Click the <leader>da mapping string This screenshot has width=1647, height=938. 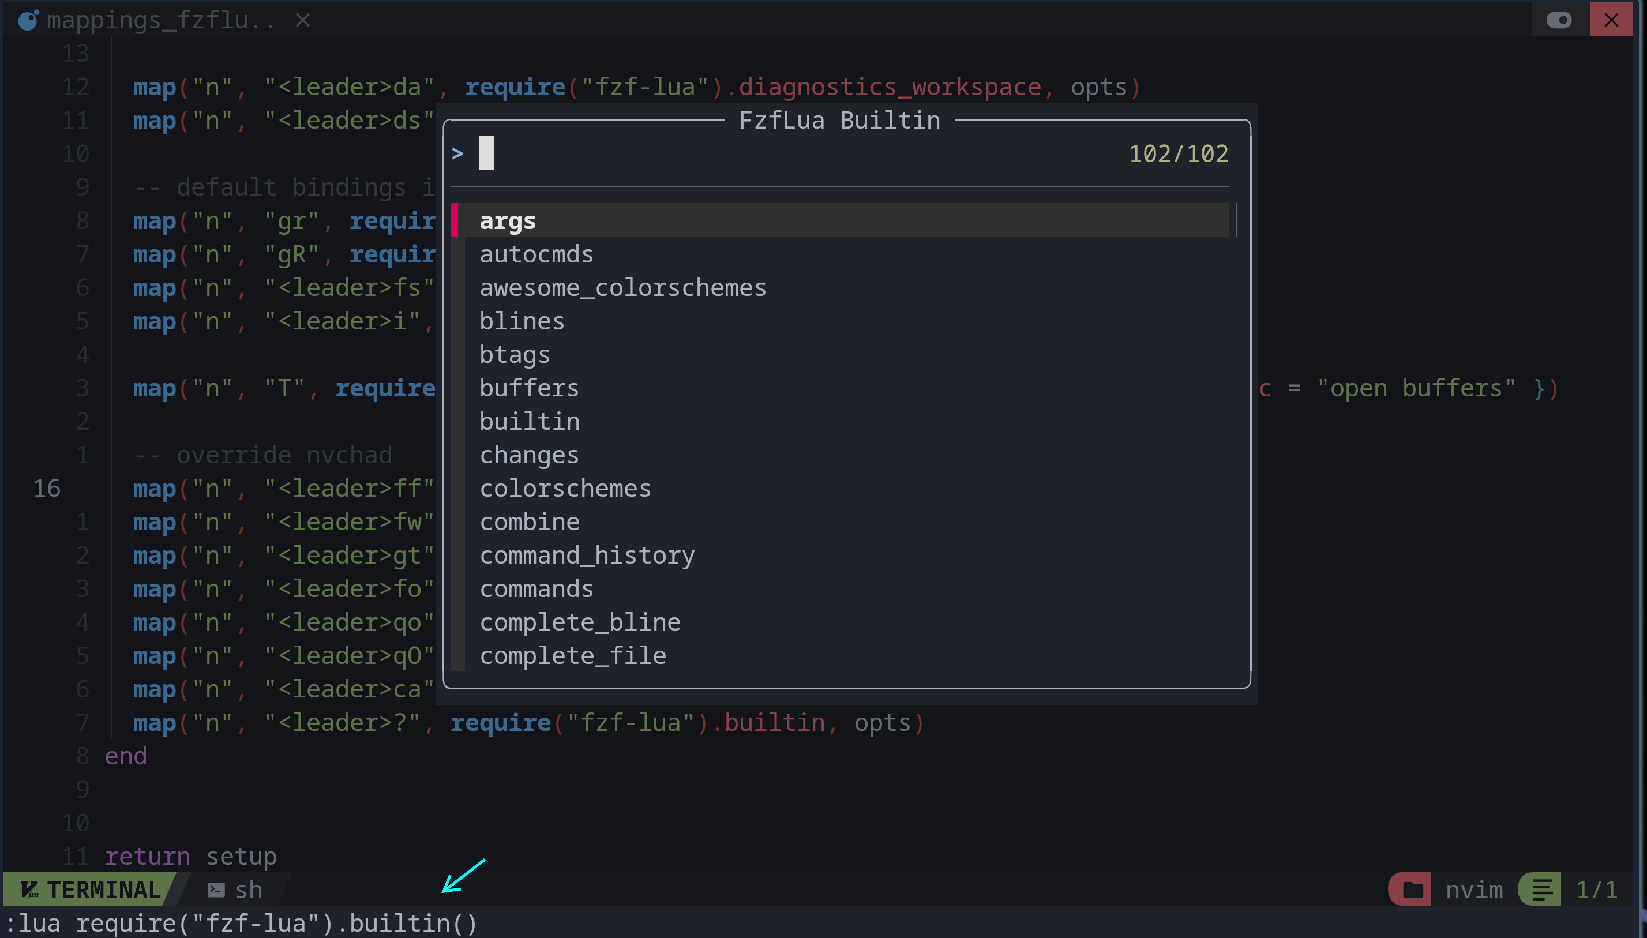[350, 87]
